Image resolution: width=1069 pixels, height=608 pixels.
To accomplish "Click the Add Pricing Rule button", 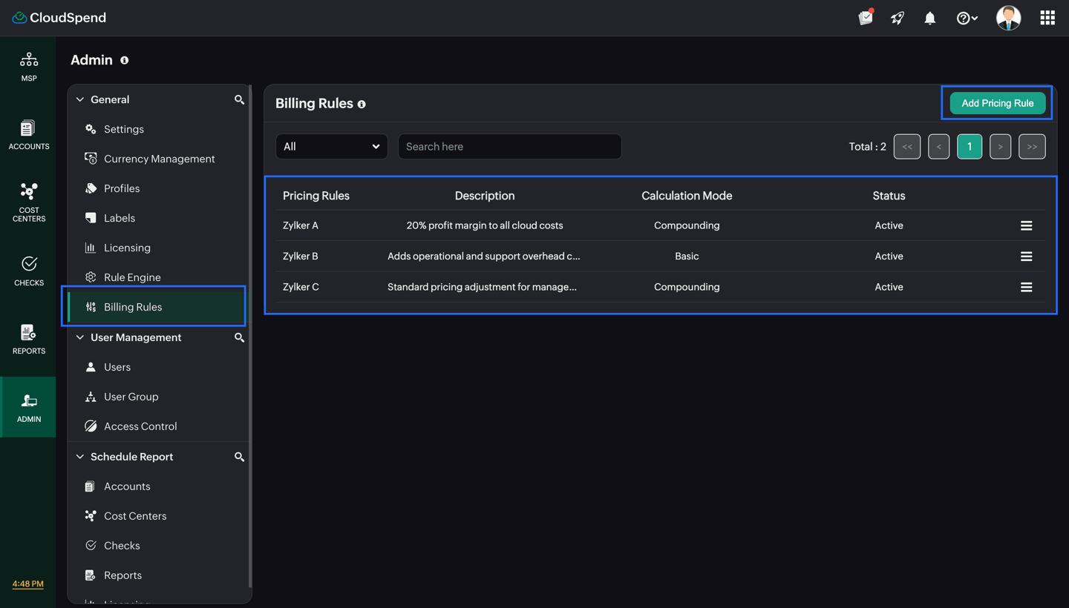I will click(997, 103).
